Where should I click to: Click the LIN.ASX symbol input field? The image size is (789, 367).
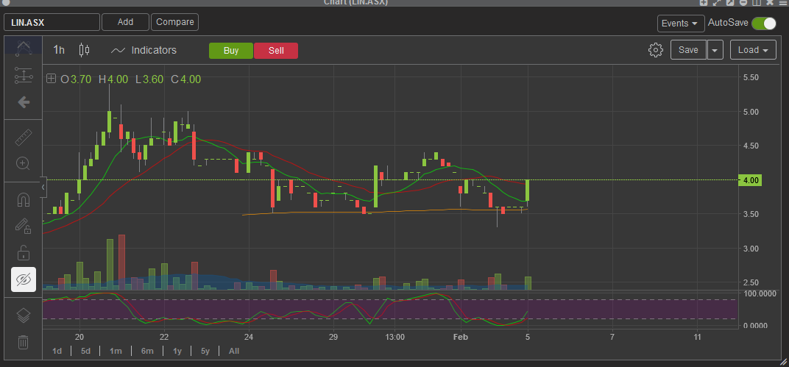52,22
